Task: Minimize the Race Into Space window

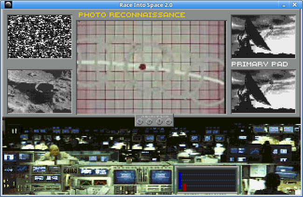Action: 284,5
